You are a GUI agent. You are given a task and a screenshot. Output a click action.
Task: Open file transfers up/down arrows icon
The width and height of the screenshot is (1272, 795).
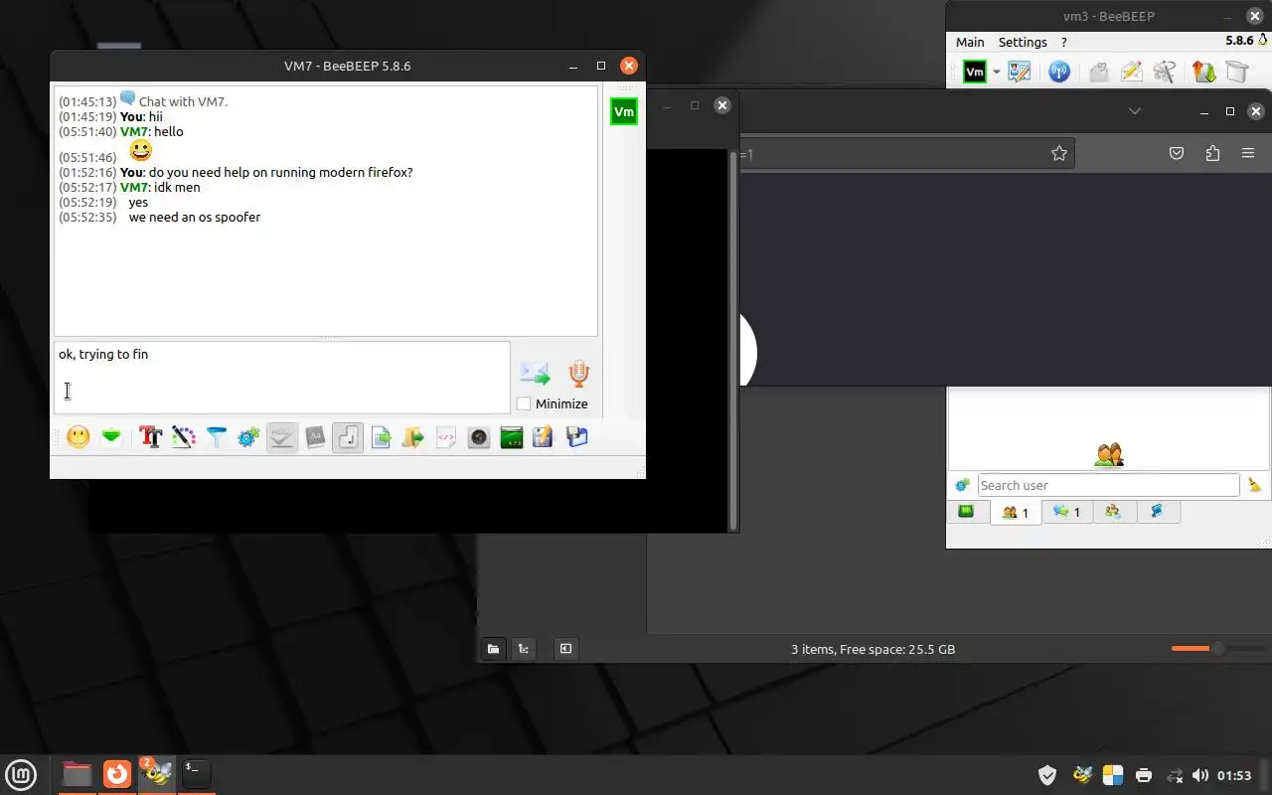[1203, 72]
